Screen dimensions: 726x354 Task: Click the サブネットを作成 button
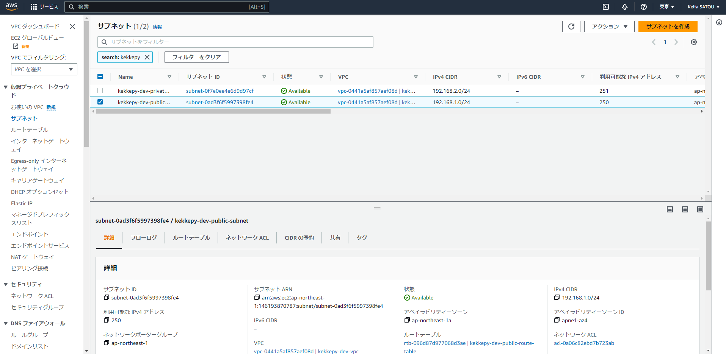[x=668, y=27]
